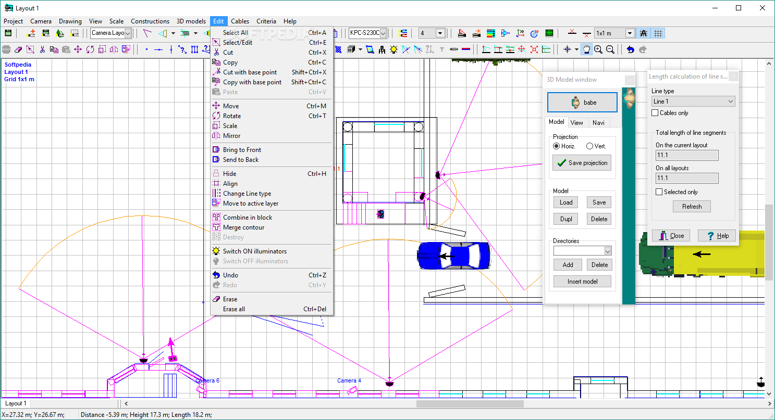Click the Layout 1 sheet tab at bottom
The height and width of the screenshot is (420, 775).
click(16, 403)
